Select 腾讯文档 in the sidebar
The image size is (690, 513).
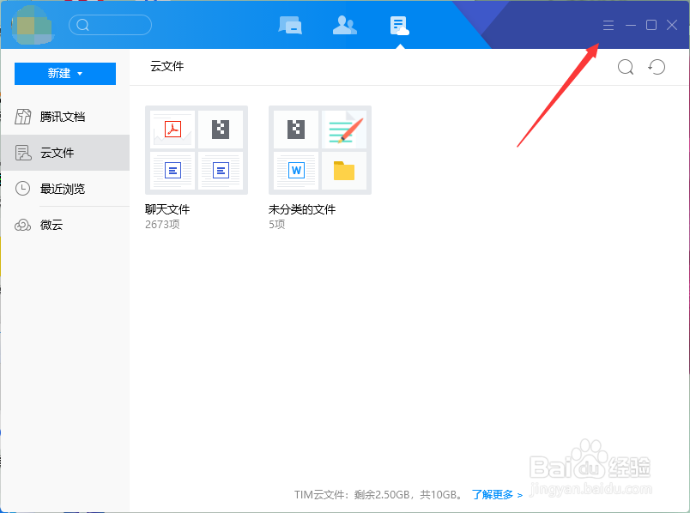pos(65,117)
